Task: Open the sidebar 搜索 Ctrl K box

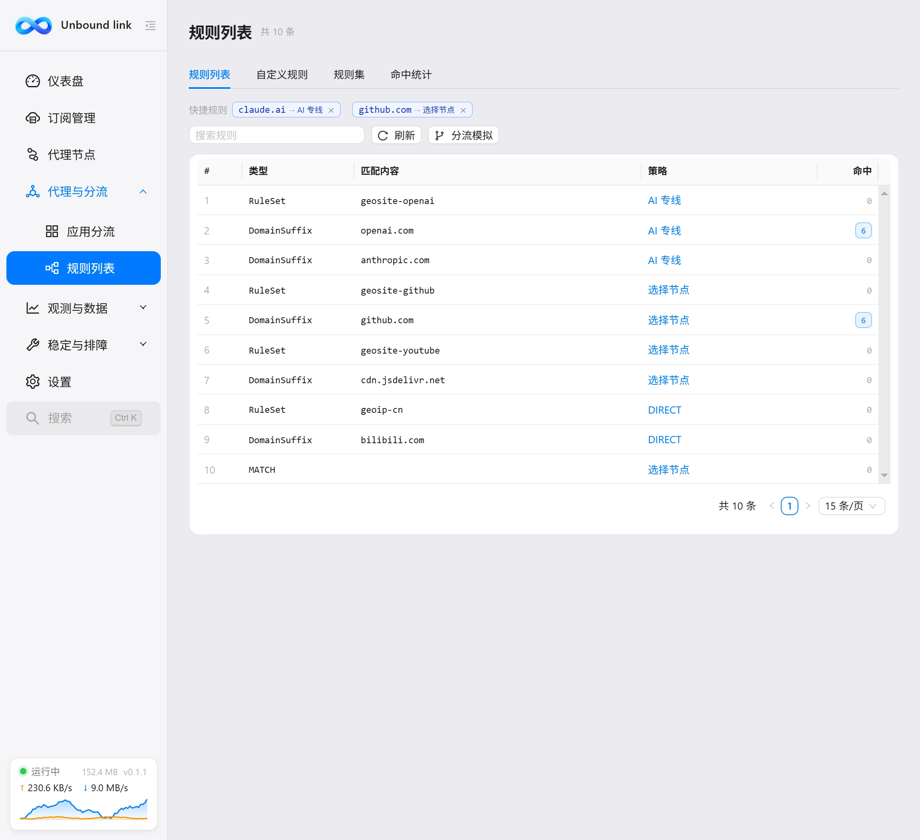Action: point(84,418)
